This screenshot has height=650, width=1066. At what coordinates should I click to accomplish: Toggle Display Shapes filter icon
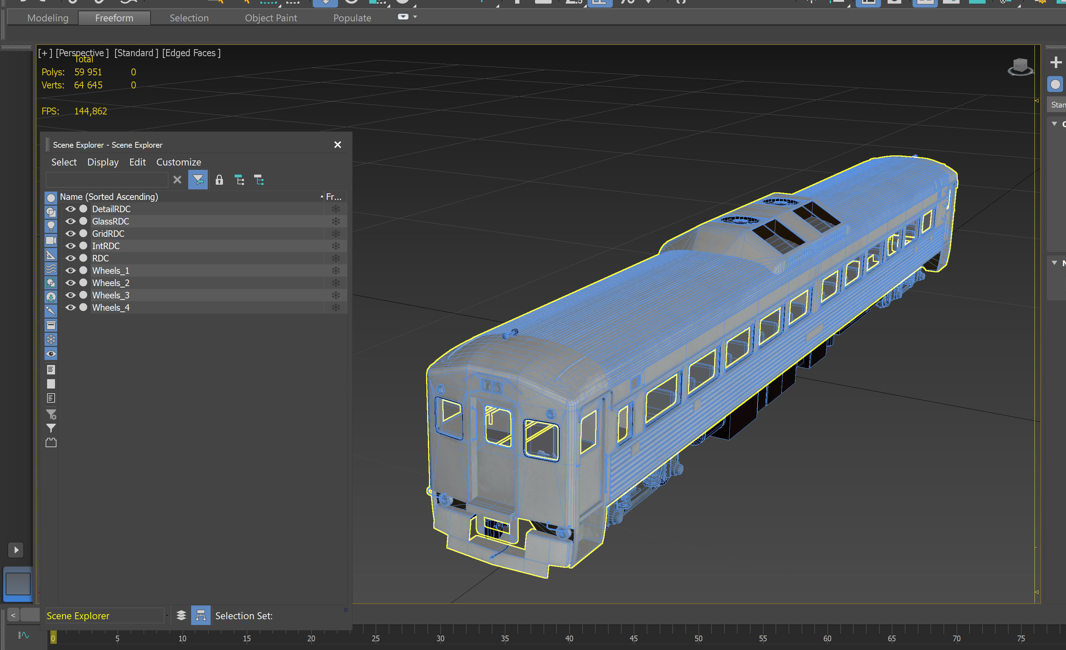click(51, 212)
